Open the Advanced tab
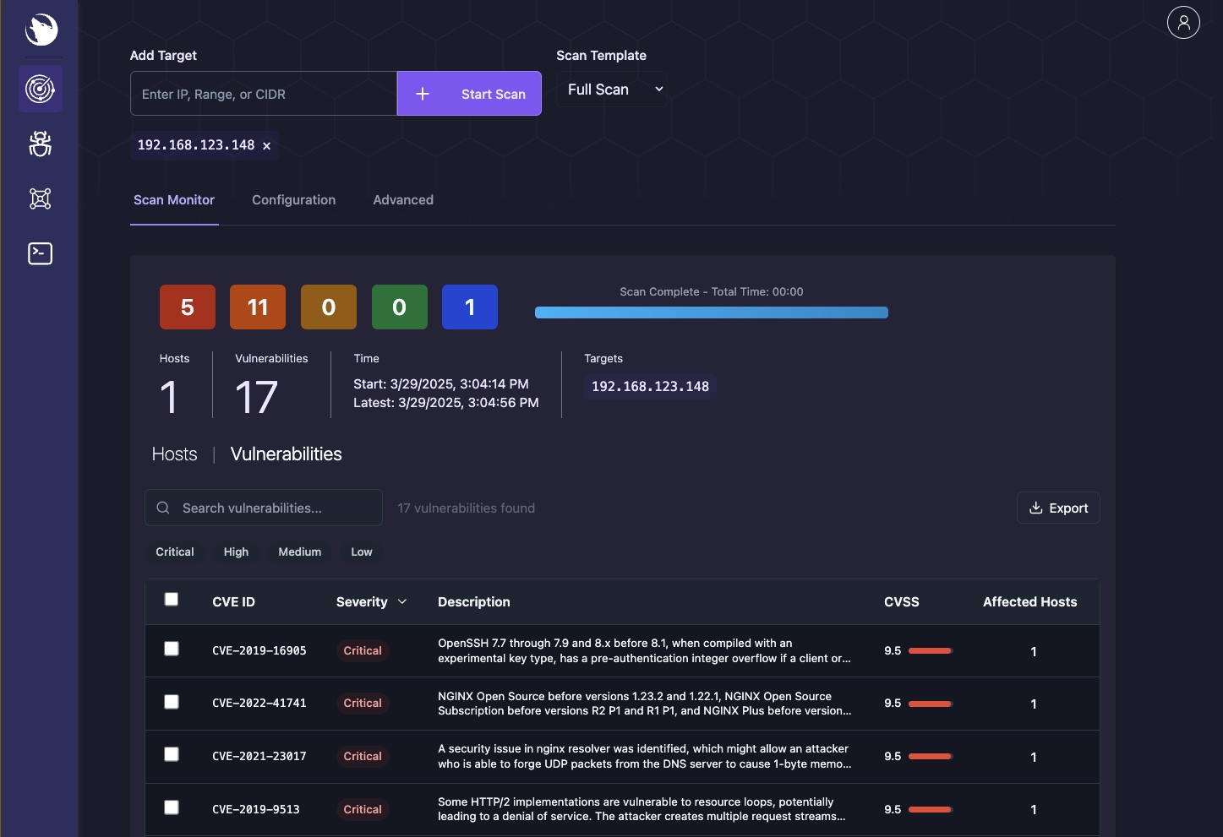Viewport: 1223px width, 837px height. (402, 200)
